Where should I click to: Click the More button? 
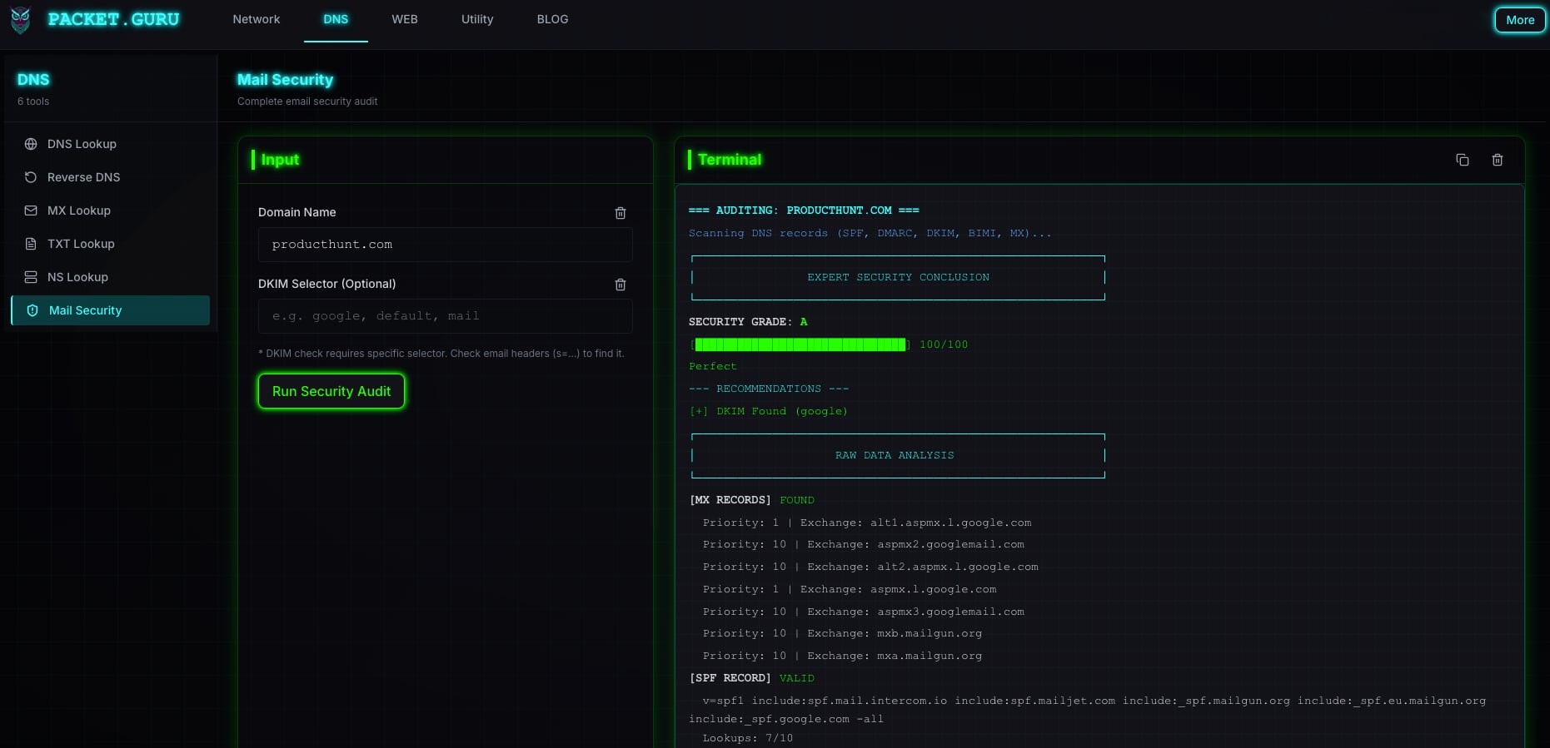coord(1520,20)
